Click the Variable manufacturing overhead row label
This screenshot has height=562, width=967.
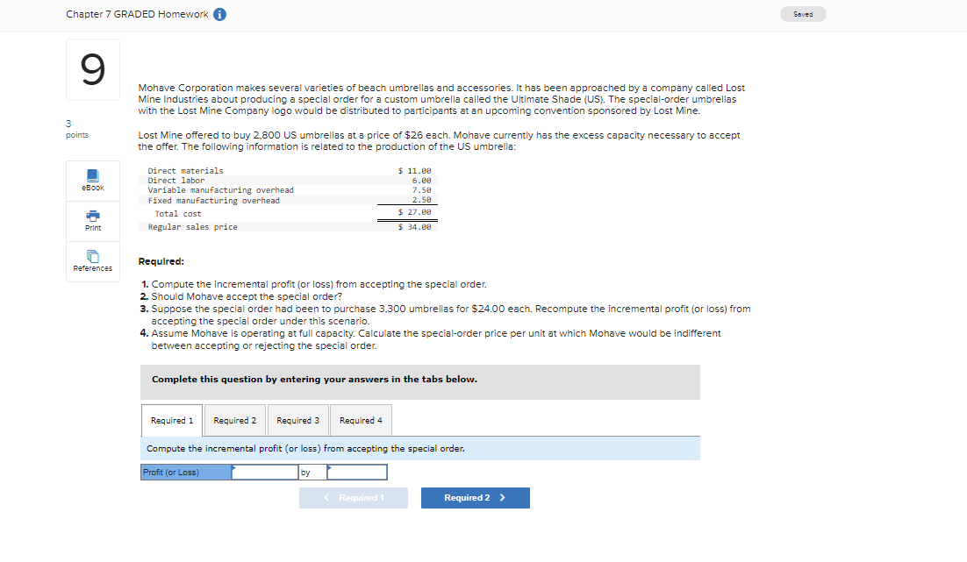point(221,189)
